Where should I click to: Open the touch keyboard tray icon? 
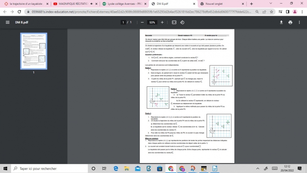pos(275,169)
